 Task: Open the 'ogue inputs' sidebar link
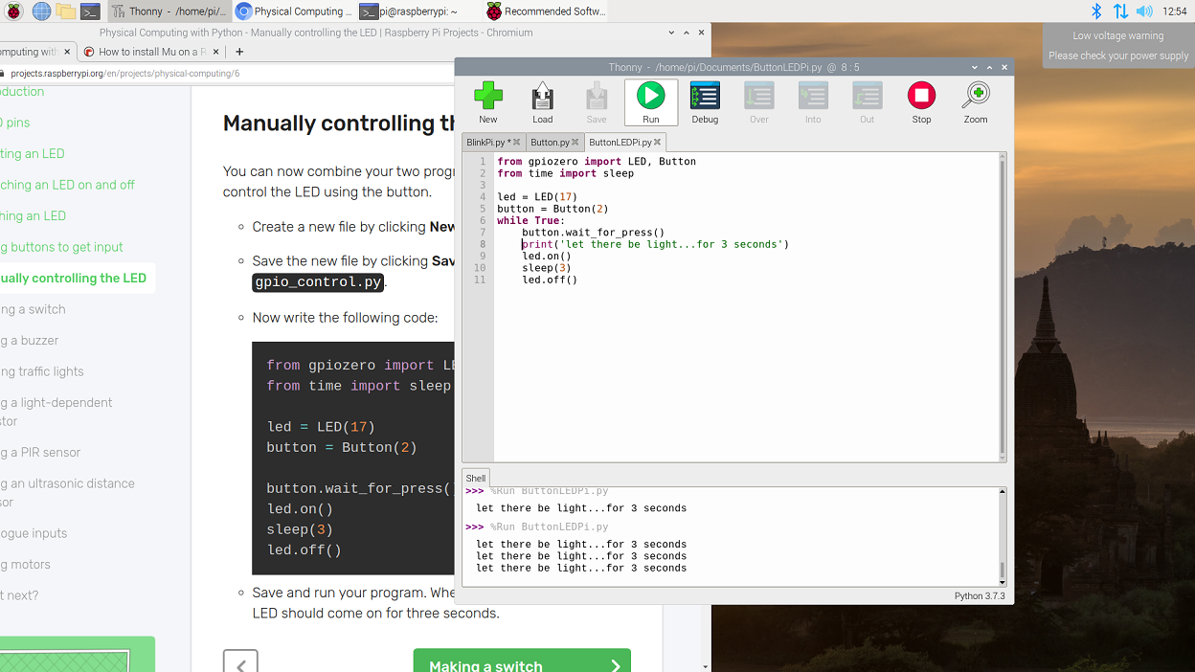click(34, 533)
